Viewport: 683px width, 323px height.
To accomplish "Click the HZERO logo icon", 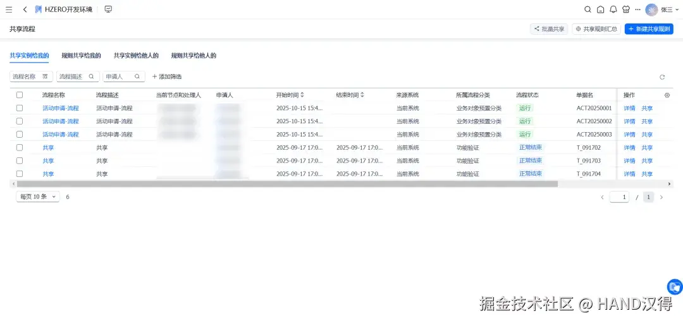I will 39,9.
